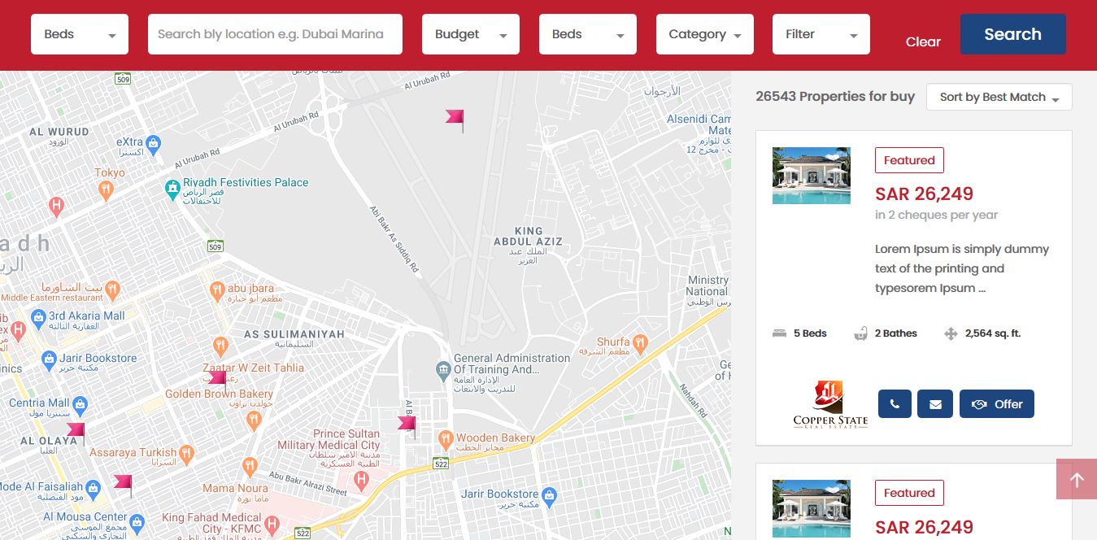Click the Centria Mall shopping icon
1097x540 pixels.
pos(80,404)
